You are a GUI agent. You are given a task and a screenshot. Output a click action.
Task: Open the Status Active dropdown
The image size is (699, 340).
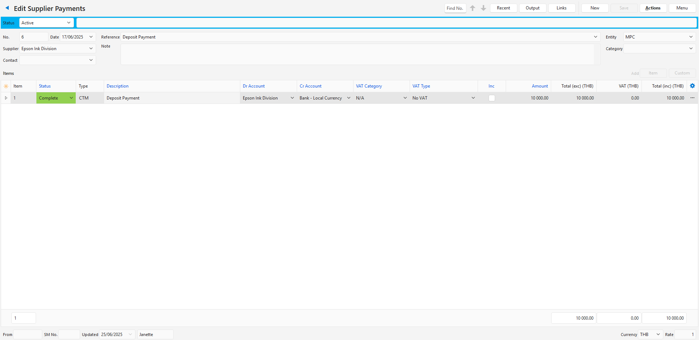[68, 23]
